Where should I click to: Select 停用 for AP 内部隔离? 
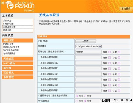pos(85,101)
